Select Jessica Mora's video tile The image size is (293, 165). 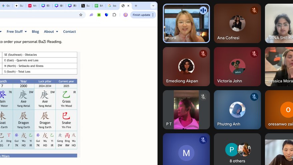(x=279, y=66)
